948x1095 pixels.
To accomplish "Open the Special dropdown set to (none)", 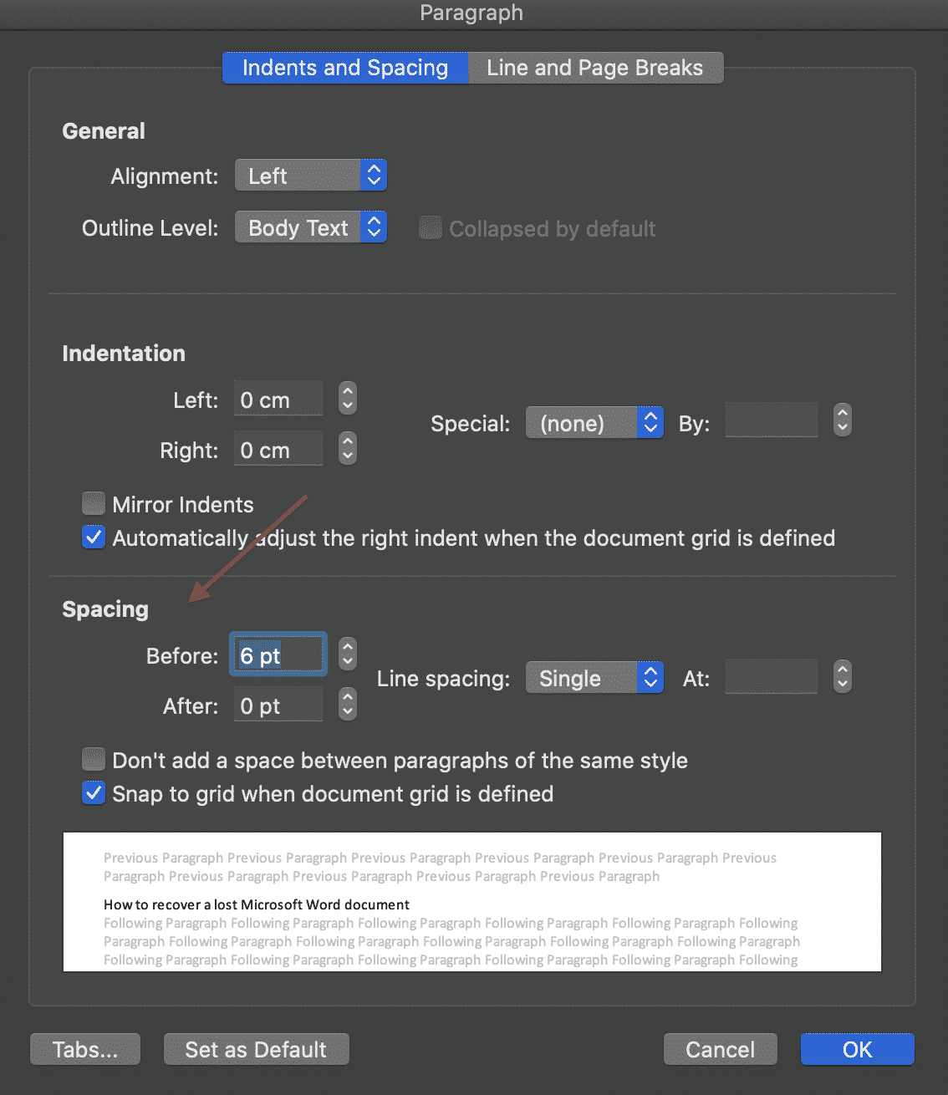I will tap(594, 423).
